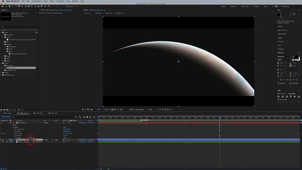Toggle Hindi Digits checkbox in Character panel

(x=290, y=83)
